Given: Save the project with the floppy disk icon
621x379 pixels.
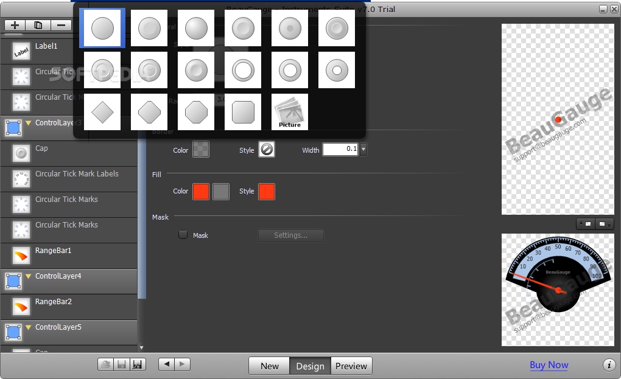Looking at the screenshot, I should [122, 364].
